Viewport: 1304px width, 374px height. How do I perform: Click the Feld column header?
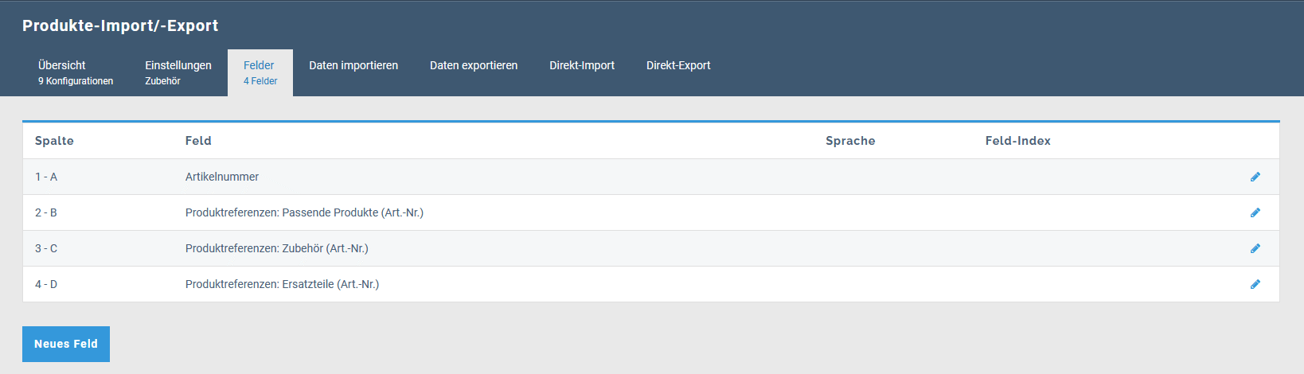pos(198,141)
